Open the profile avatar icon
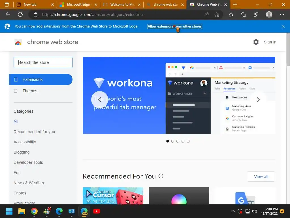Viewport: 290px width, 218px height. (x=269, y=14)
